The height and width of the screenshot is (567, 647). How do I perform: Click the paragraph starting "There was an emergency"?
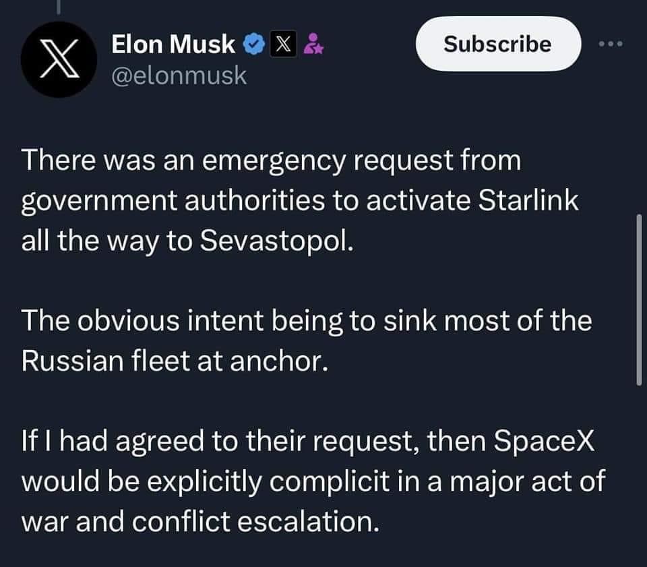[x=300, y=202]
